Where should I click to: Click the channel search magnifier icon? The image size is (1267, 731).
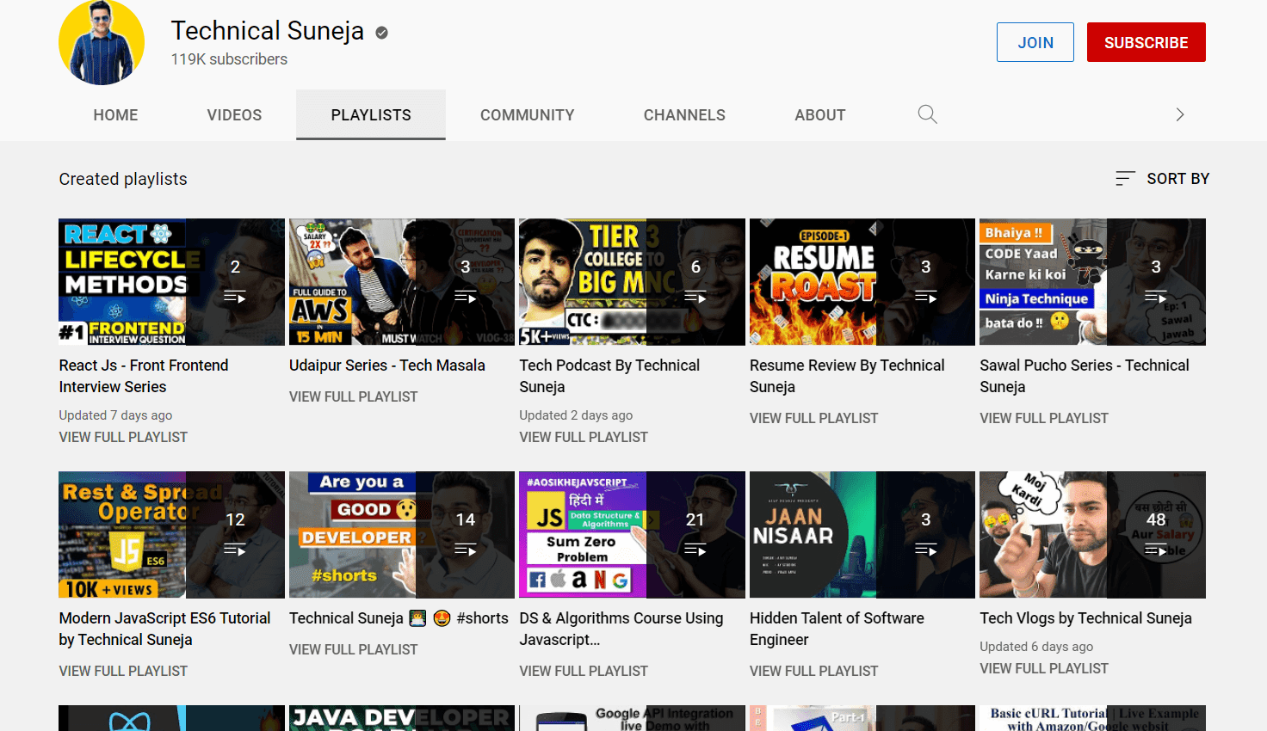(x=927, y=114)
